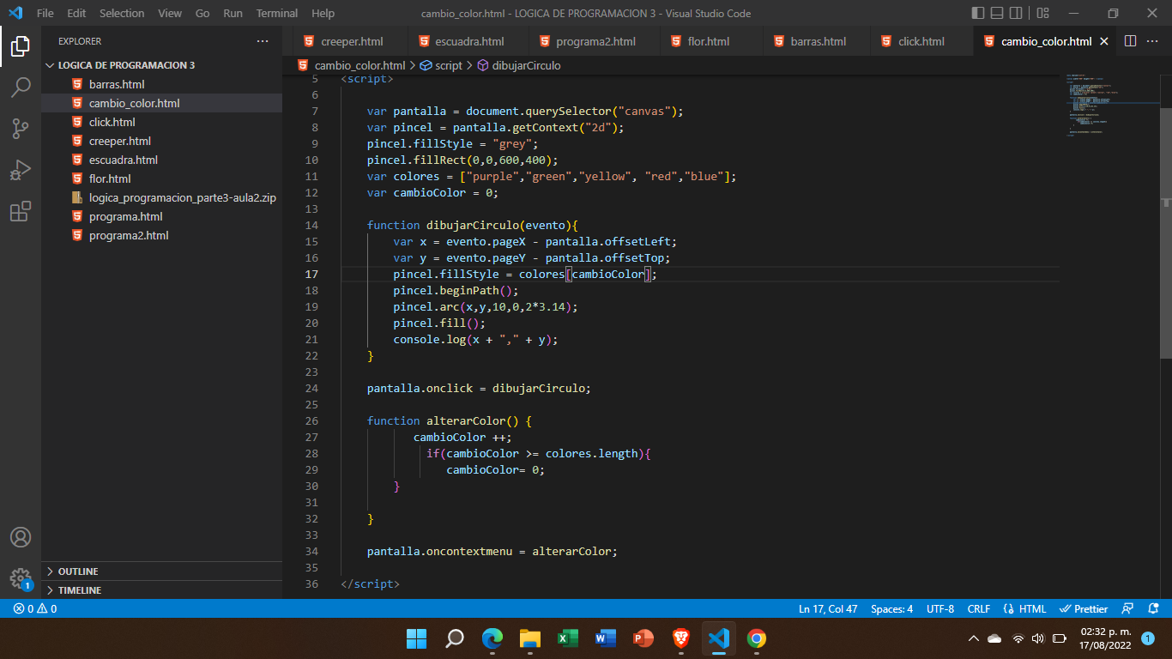Select logica_programacion_parte3-aula2.zip file
This screenshot has width=1172, height=659.
[161, 197]
